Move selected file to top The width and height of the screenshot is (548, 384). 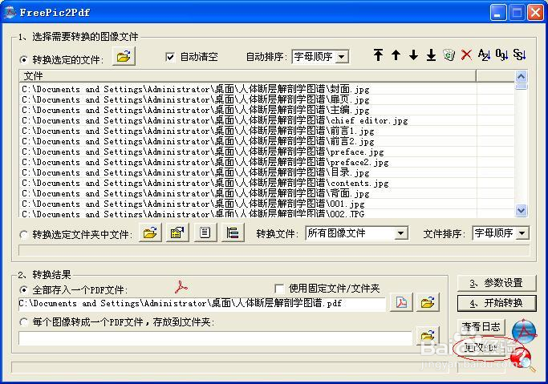(x=378, y=55)
